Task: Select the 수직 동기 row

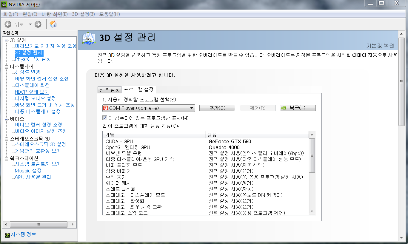Action: click(x=205, y=177)
